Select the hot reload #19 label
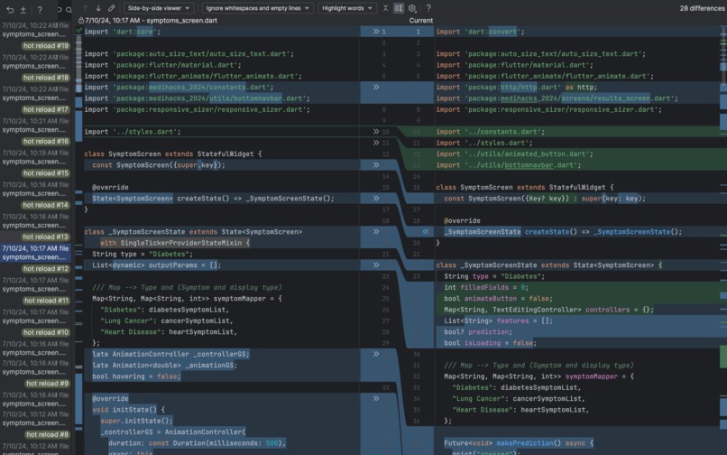This screenshot has height=455, width=727. point(46,46)
